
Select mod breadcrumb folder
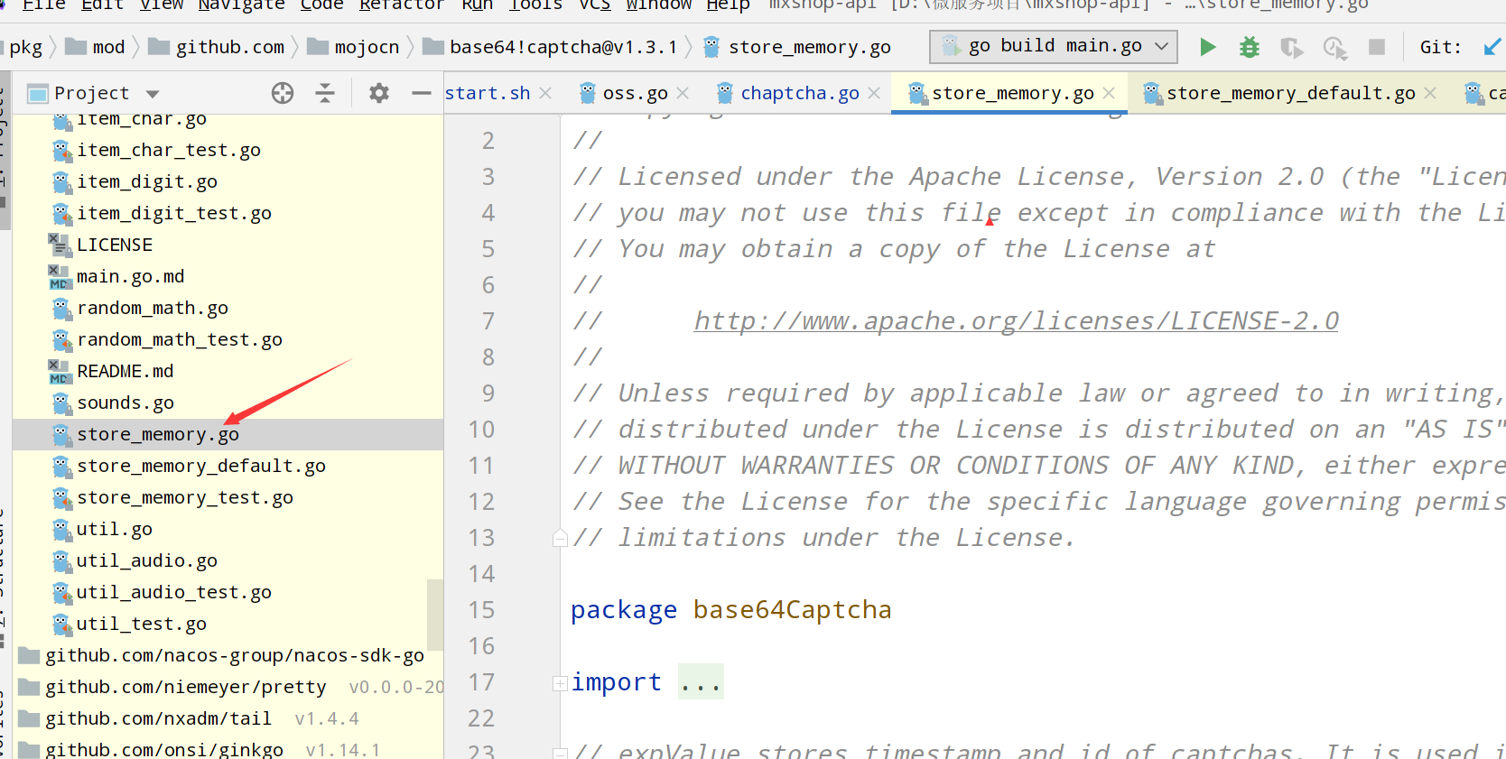coord(96,47)
